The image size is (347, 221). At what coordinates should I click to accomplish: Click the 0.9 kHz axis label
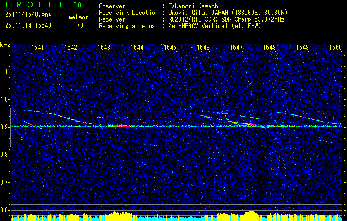4,127
